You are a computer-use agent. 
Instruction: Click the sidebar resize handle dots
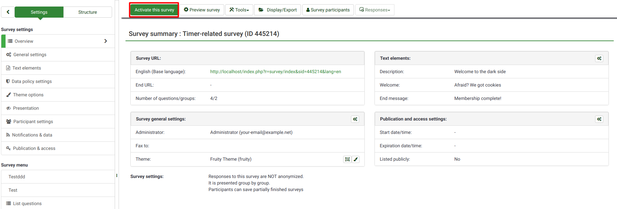click(117, 176)
